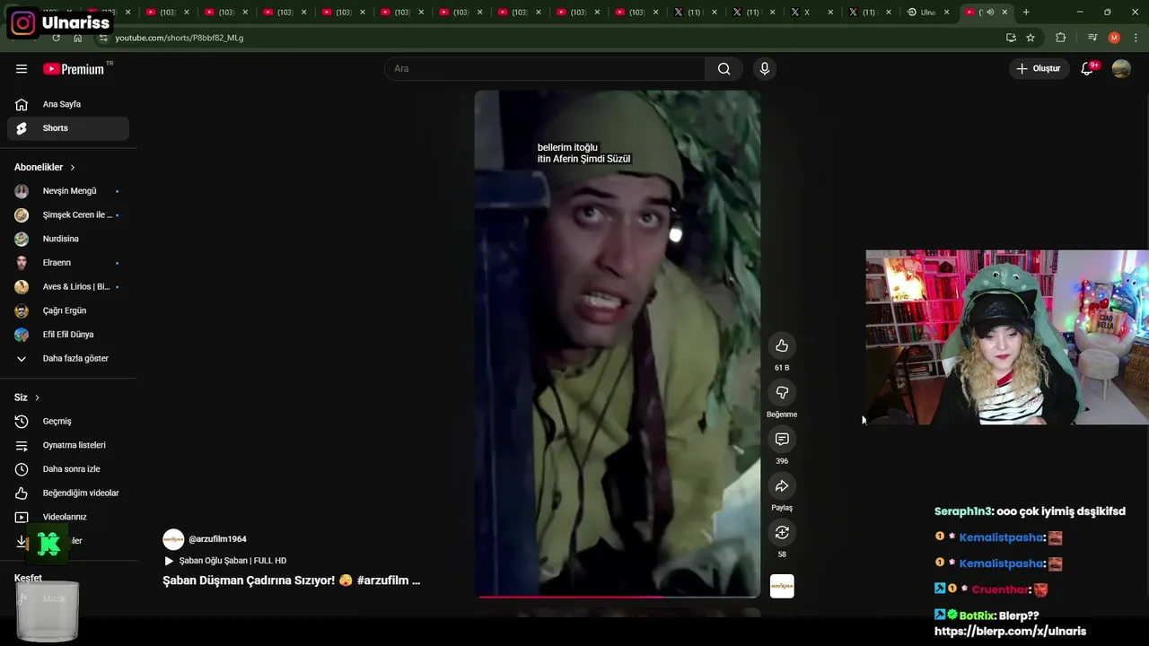Open Şimşek Ceren ile subscription
This screenshot has height=646, width=1149.
click(68, 215)
